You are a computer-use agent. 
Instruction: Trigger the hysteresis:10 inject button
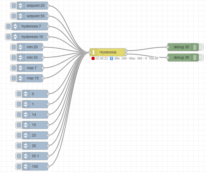[9, 37]
